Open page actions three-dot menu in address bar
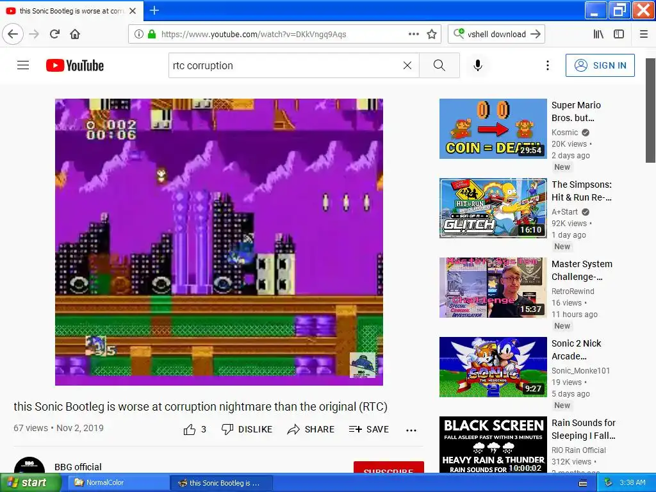Image resolution: width=656 pixels, height=492 pixels. (413, 34)
